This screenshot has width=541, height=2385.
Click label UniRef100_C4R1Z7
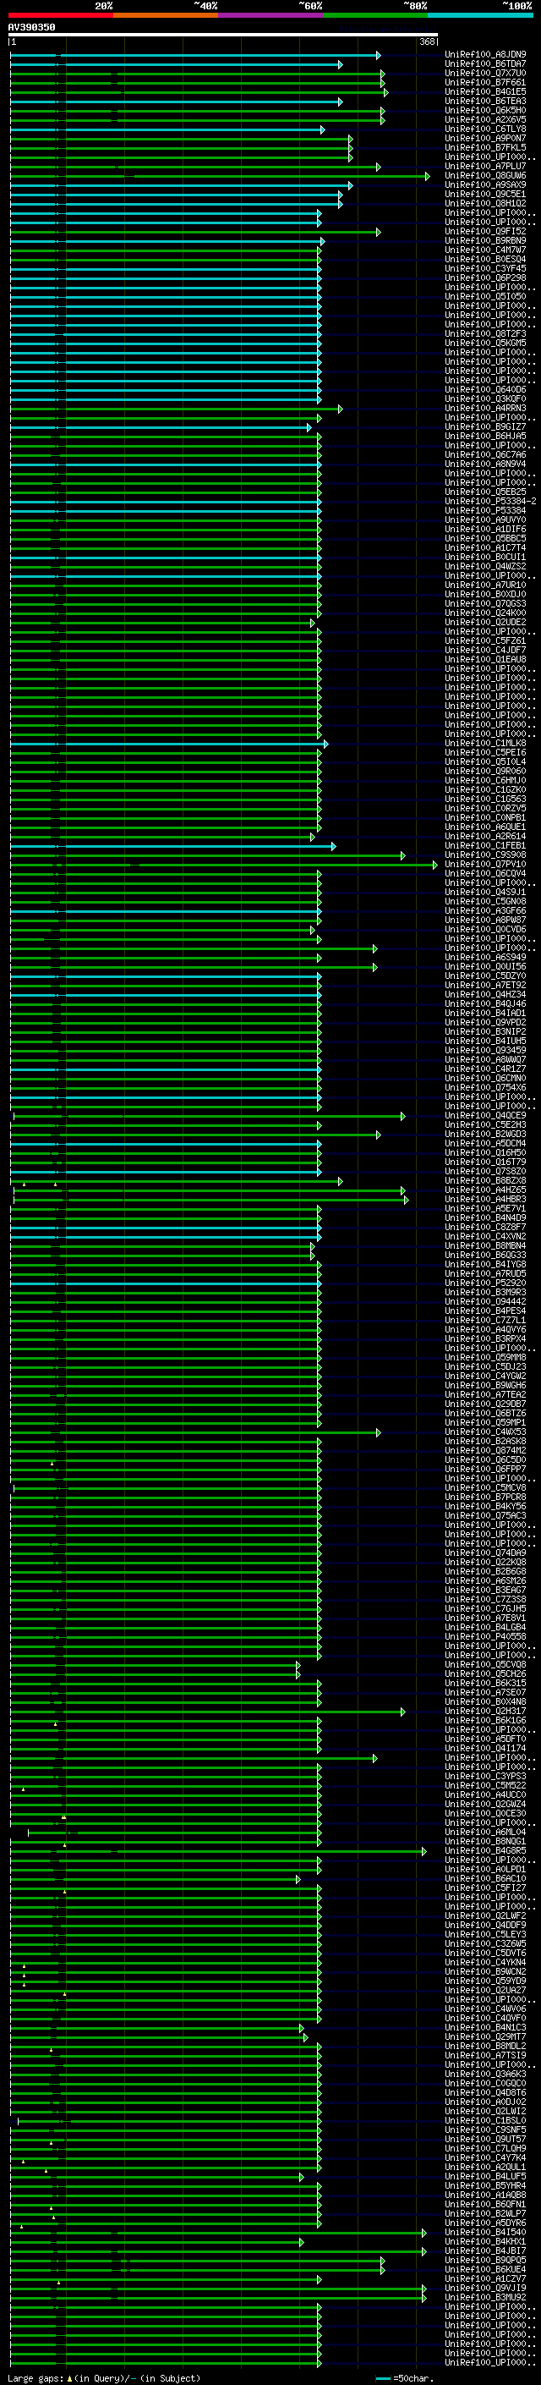coord(485,1069)
